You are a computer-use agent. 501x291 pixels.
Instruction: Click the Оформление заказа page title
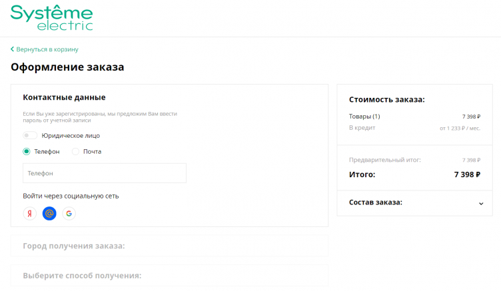pos(67,67)
